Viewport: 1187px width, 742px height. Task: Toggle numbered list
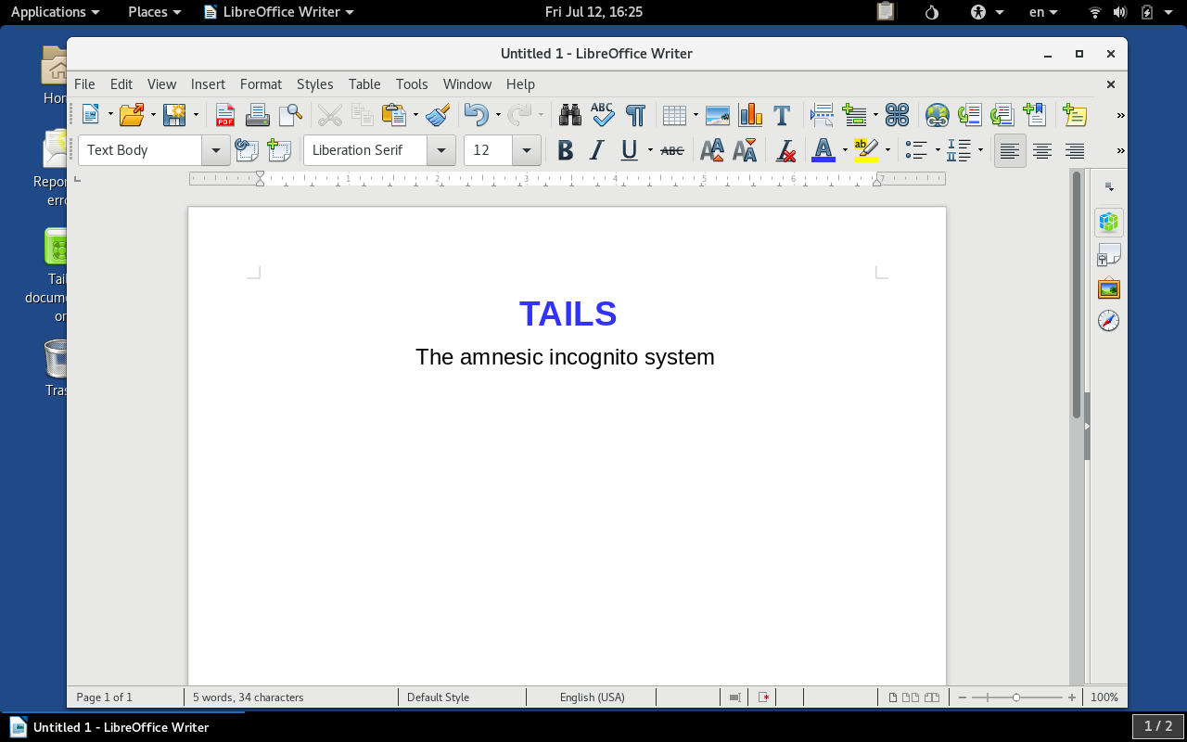point(959,150)
